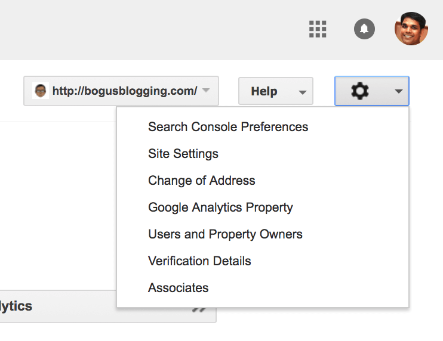Click the bogusblogging.com site favicon

pyautogui.click(x=40, y=91)
